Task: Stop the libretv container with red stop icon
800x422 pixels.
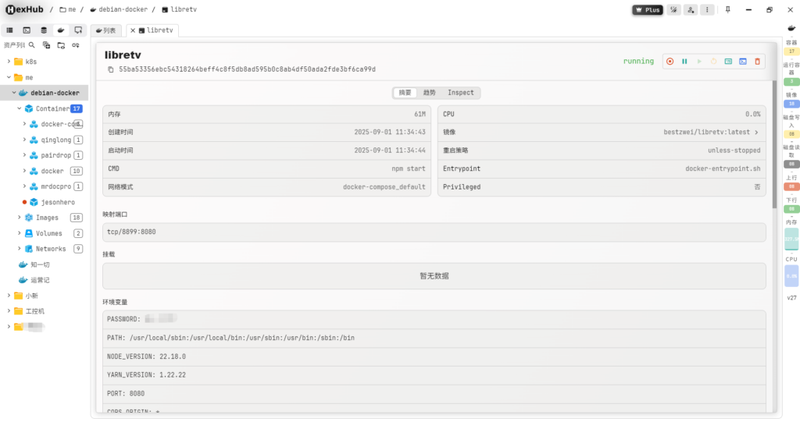Action: tap(670, 61)
